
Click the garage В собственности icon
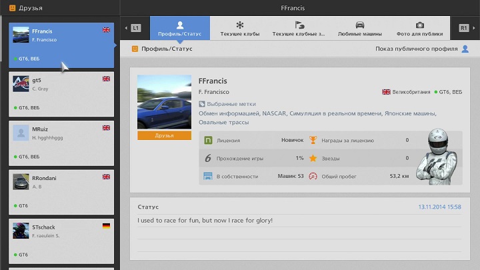(x=208, y=177)
